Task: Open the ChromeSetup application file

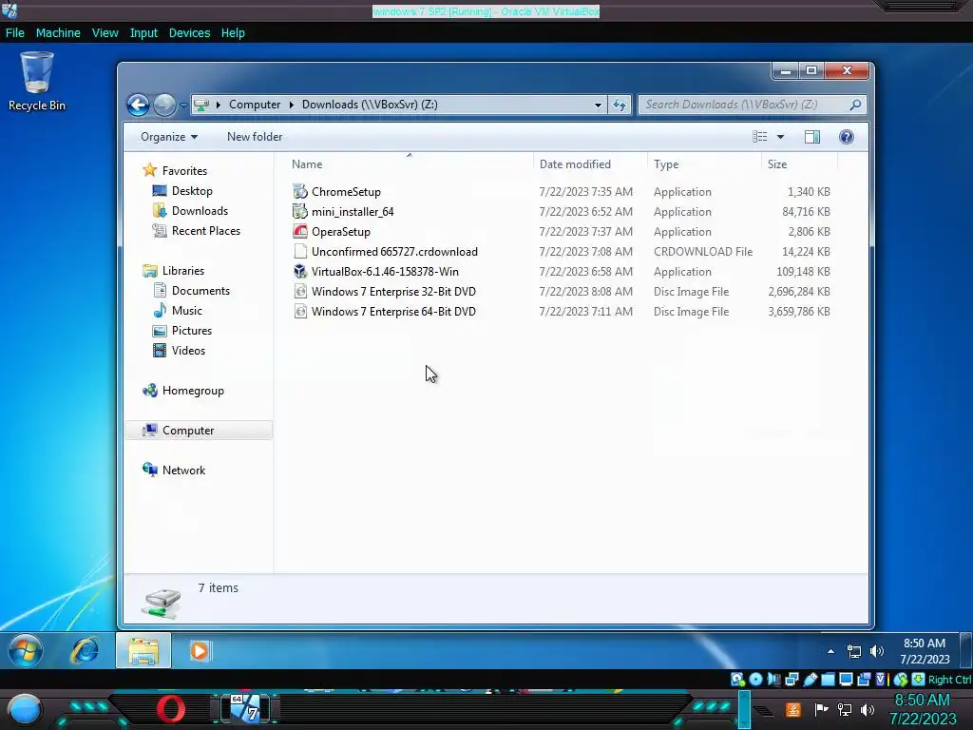Action: 346,192
